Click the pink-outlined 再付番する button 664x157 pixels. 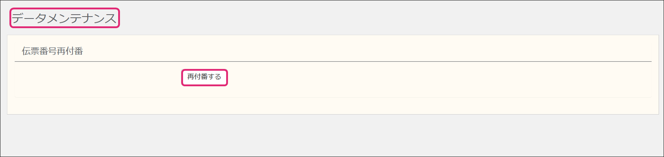[204, 77]
